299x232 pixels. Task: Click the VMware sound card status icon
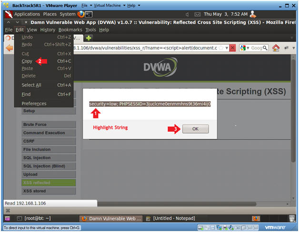click(x=231, y=227)
